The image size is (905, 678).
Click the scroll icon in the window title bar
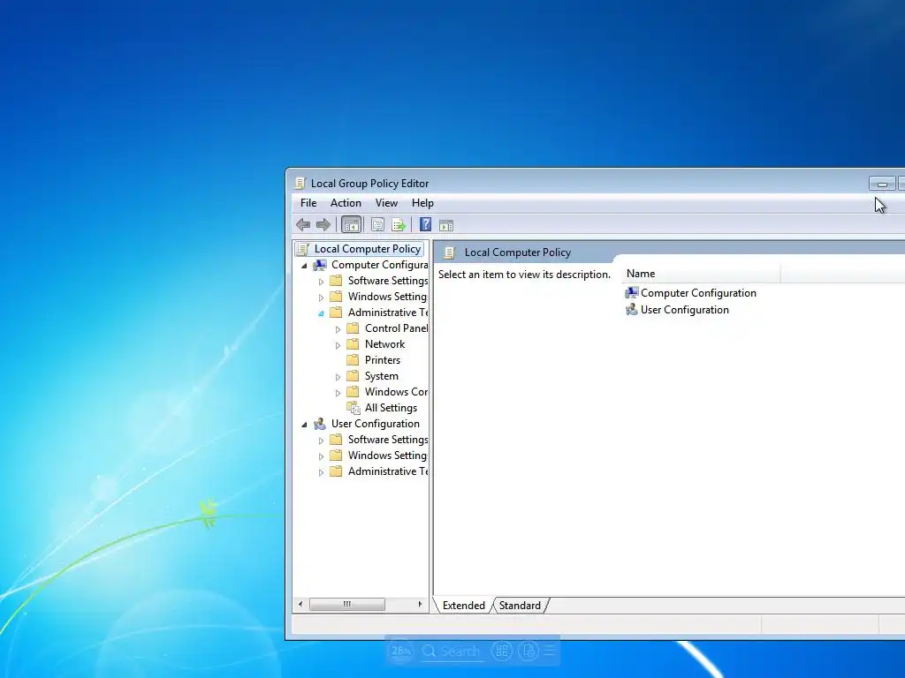300,184
